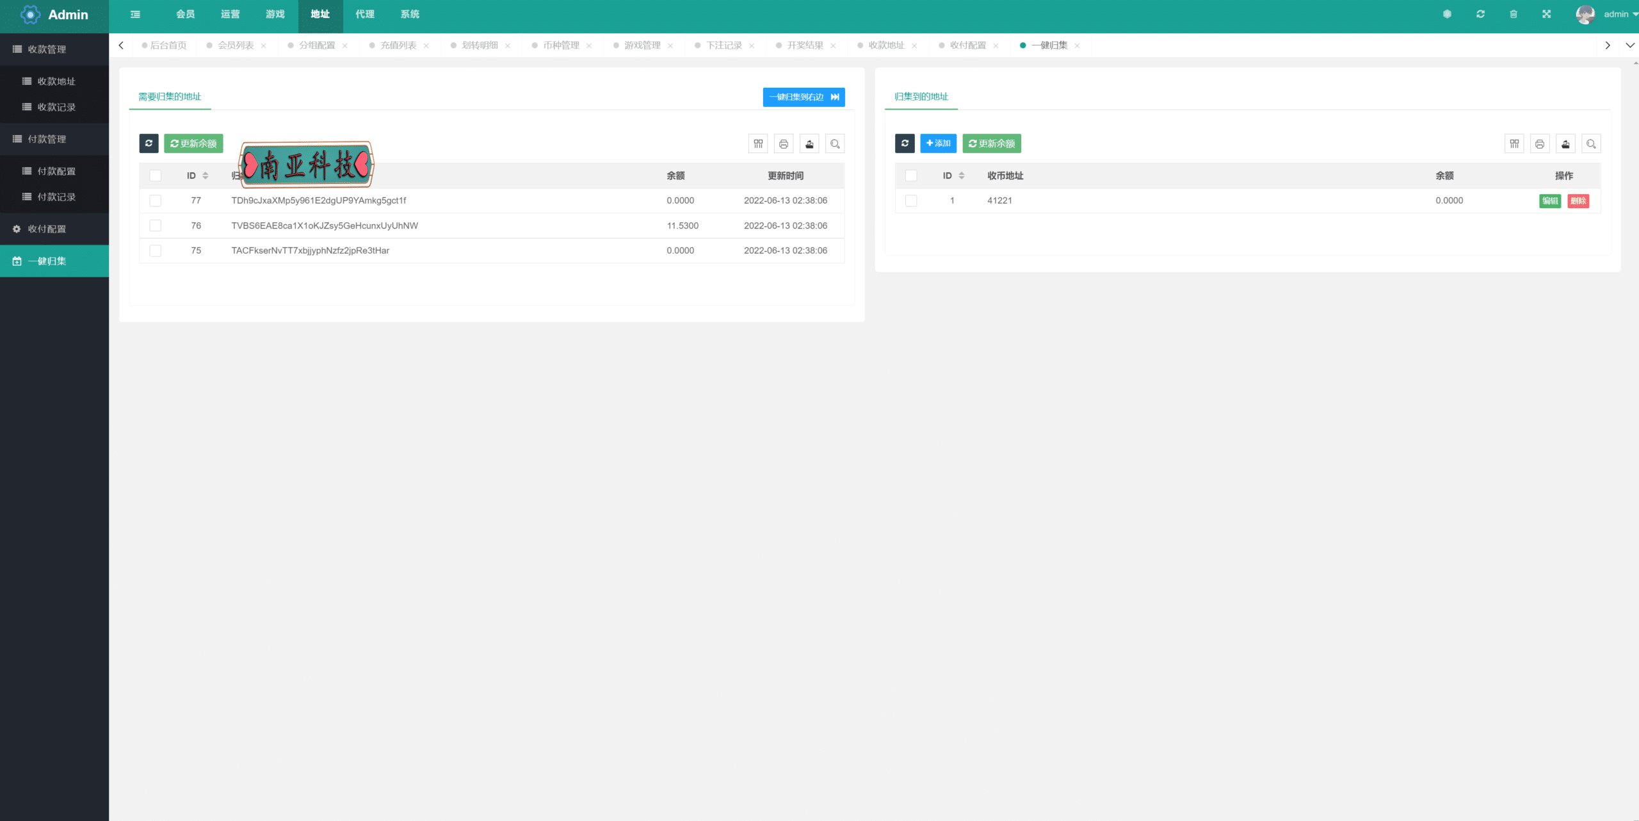The width and height of the screenshot is (1639, 821).
Task: Expand the tab list down-chevron at far right
Action: click(x=1630, y=45)
